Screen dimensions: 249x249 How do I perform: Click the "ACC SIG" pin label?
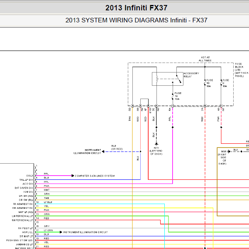pos(28,184)
